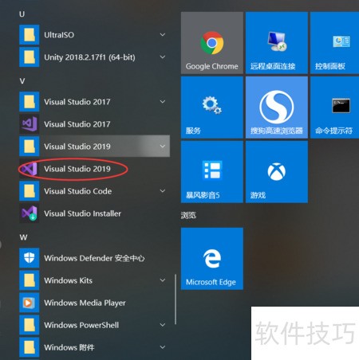Expand the UltraISO folder chevron
The image size is (359, 360).
tap(163, 35)
